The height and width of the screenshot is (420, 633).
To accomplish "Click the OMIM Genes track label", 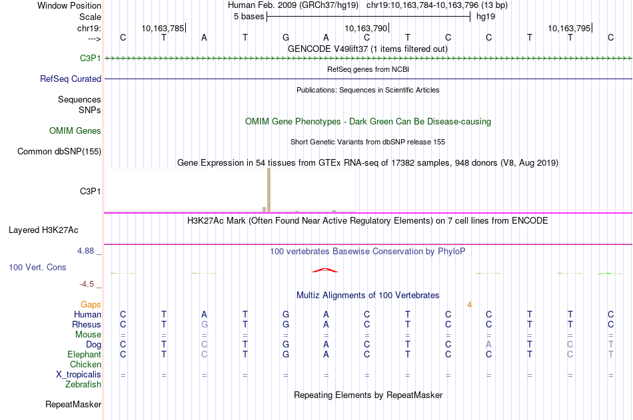I will click(x=75, y=130).
